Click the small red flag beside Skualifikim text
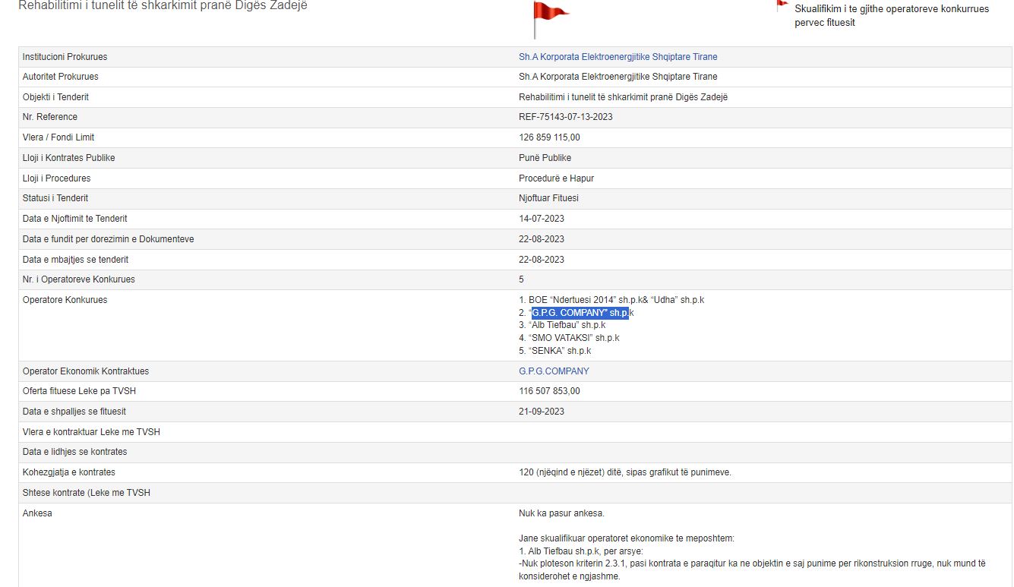 point(781,5)
